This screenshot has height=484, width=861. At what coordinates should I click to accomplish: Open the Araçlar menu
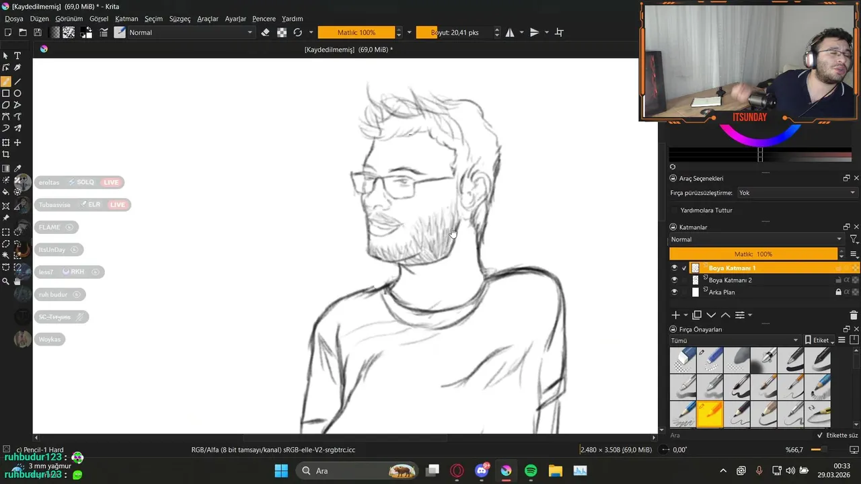pos(208,19)
